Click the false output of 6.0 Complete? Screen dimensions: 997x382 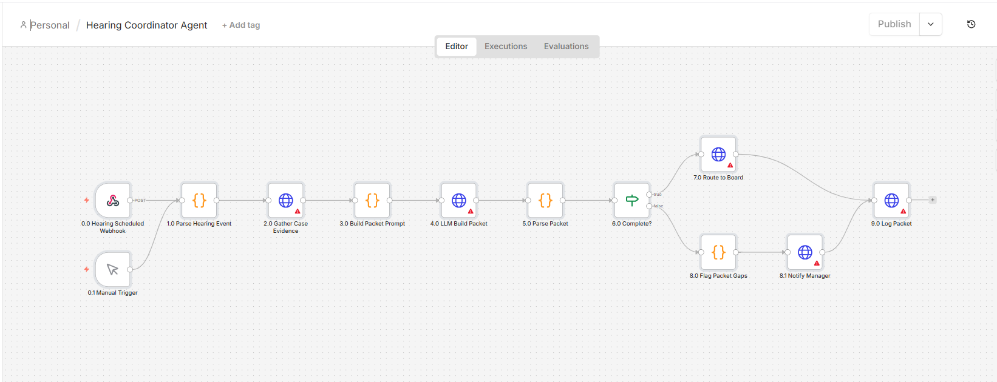tap(650, 206)
